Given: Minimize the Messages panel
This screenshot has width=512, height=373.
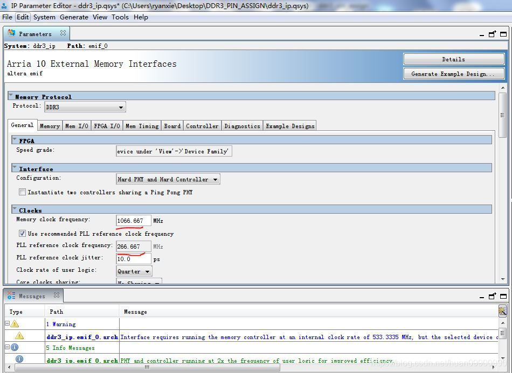Looking at the screenshot, I should 482,297.
